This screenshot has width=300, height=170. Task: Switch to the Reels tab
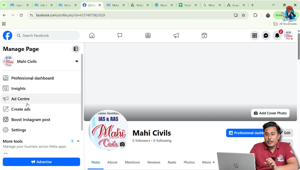[x=172, y=162]
